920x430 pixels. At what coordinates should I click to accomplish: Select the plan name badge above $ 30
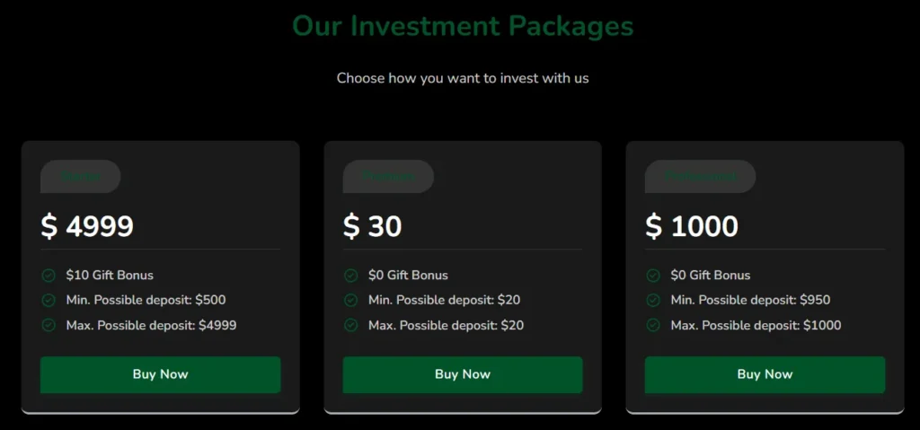tap(388, 177)
